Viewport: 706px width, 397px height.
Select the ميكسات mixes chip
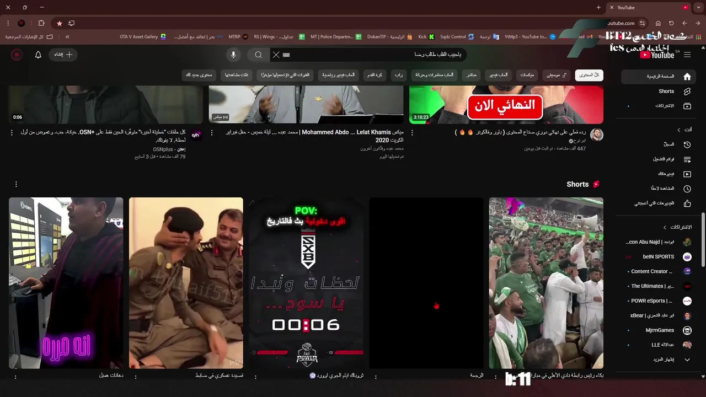click(527, 75)
